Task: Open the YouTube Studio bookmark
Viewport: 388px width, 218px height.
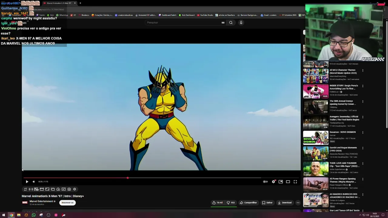Action: 205,15
